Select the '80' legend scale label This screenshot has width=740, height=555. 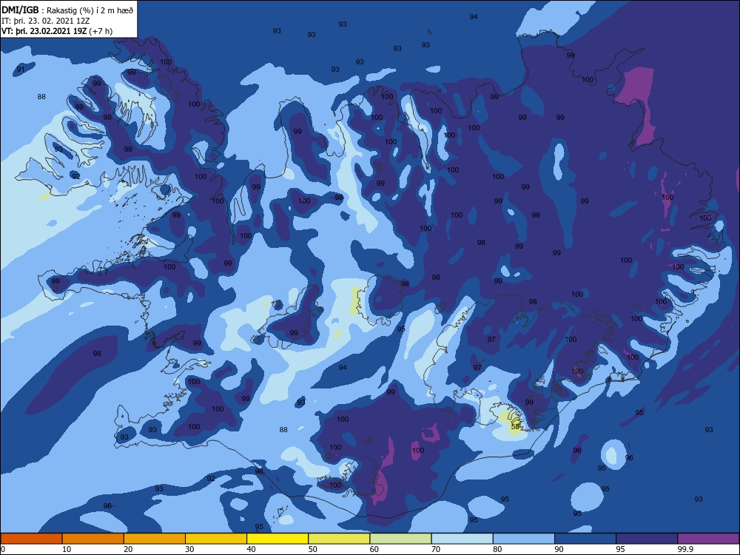tap(498, 549)
